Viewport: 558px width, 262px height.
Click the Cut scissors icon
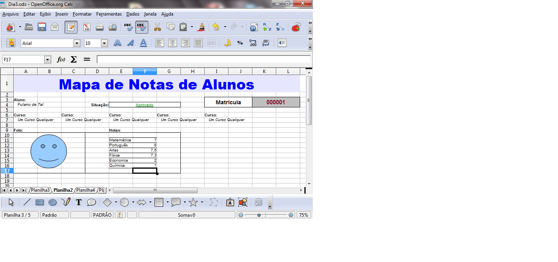(157, 27)
